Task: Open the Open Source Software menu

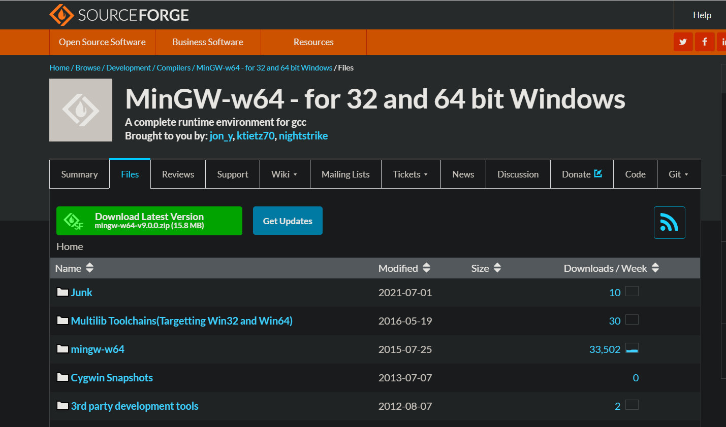Action: (x=102, y=42)
